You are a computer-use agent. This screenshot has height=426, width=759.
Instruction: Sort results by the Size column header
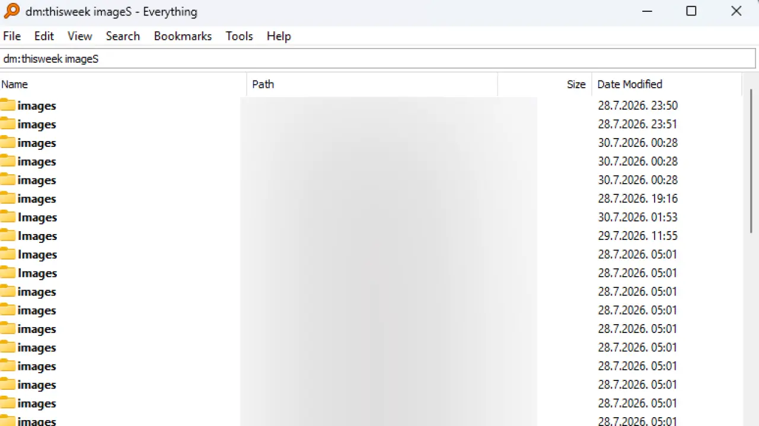point(544,84)
